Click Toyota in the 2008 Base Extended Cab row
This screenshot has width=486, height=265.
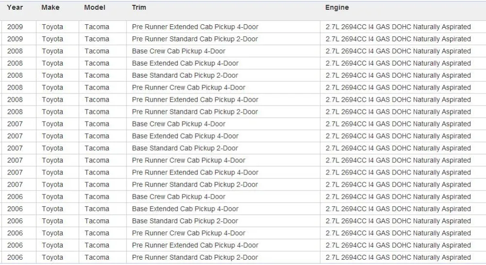(x=52, y=63)
